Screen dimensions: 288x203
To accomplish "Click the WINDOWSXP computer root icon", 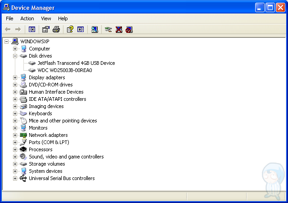I will pyautogui.click(x=15, y=41).
